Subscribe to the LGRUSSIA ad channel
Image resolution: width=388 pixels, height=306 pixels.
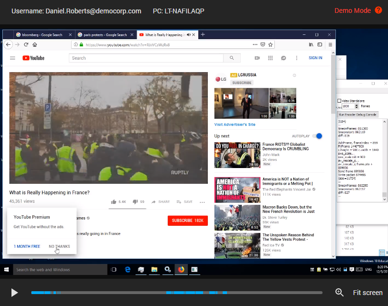242,83
